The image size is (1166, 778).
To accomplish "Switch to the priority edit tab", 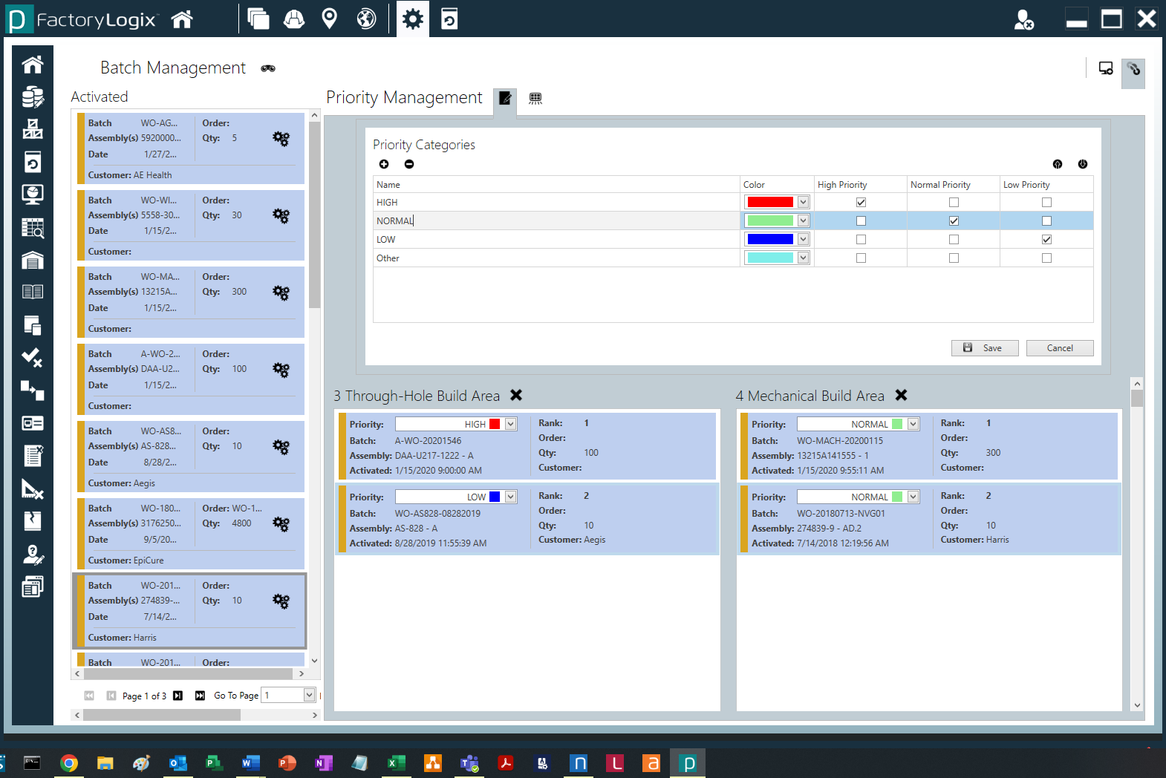I will [505, 98].
